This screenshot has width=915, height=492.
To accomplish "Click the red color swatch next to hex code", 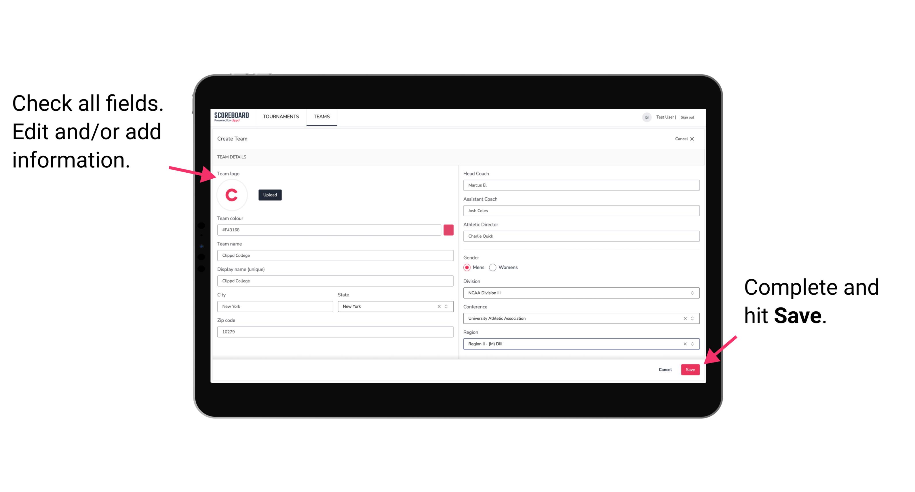I will point(448,230).
